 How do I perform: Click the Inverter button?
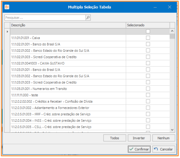click(x=139, y=138)
